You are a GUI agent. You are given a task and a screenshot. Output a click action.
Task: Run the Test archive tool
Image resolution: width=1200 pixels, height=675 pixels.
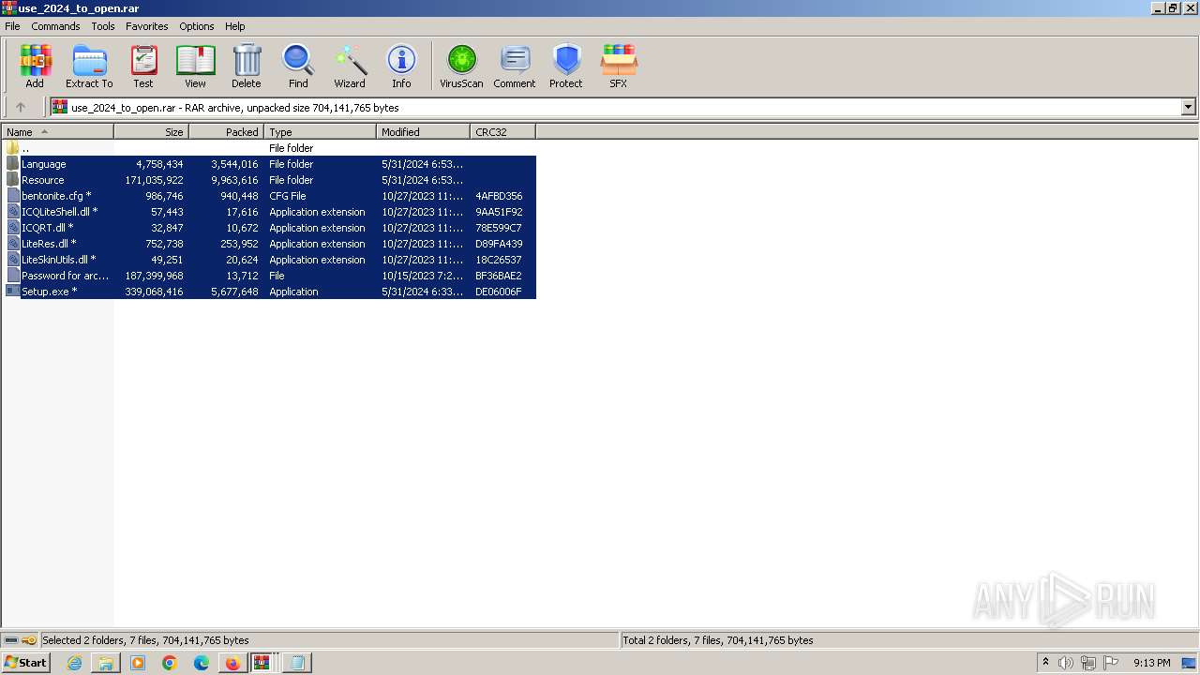[143, 66]
